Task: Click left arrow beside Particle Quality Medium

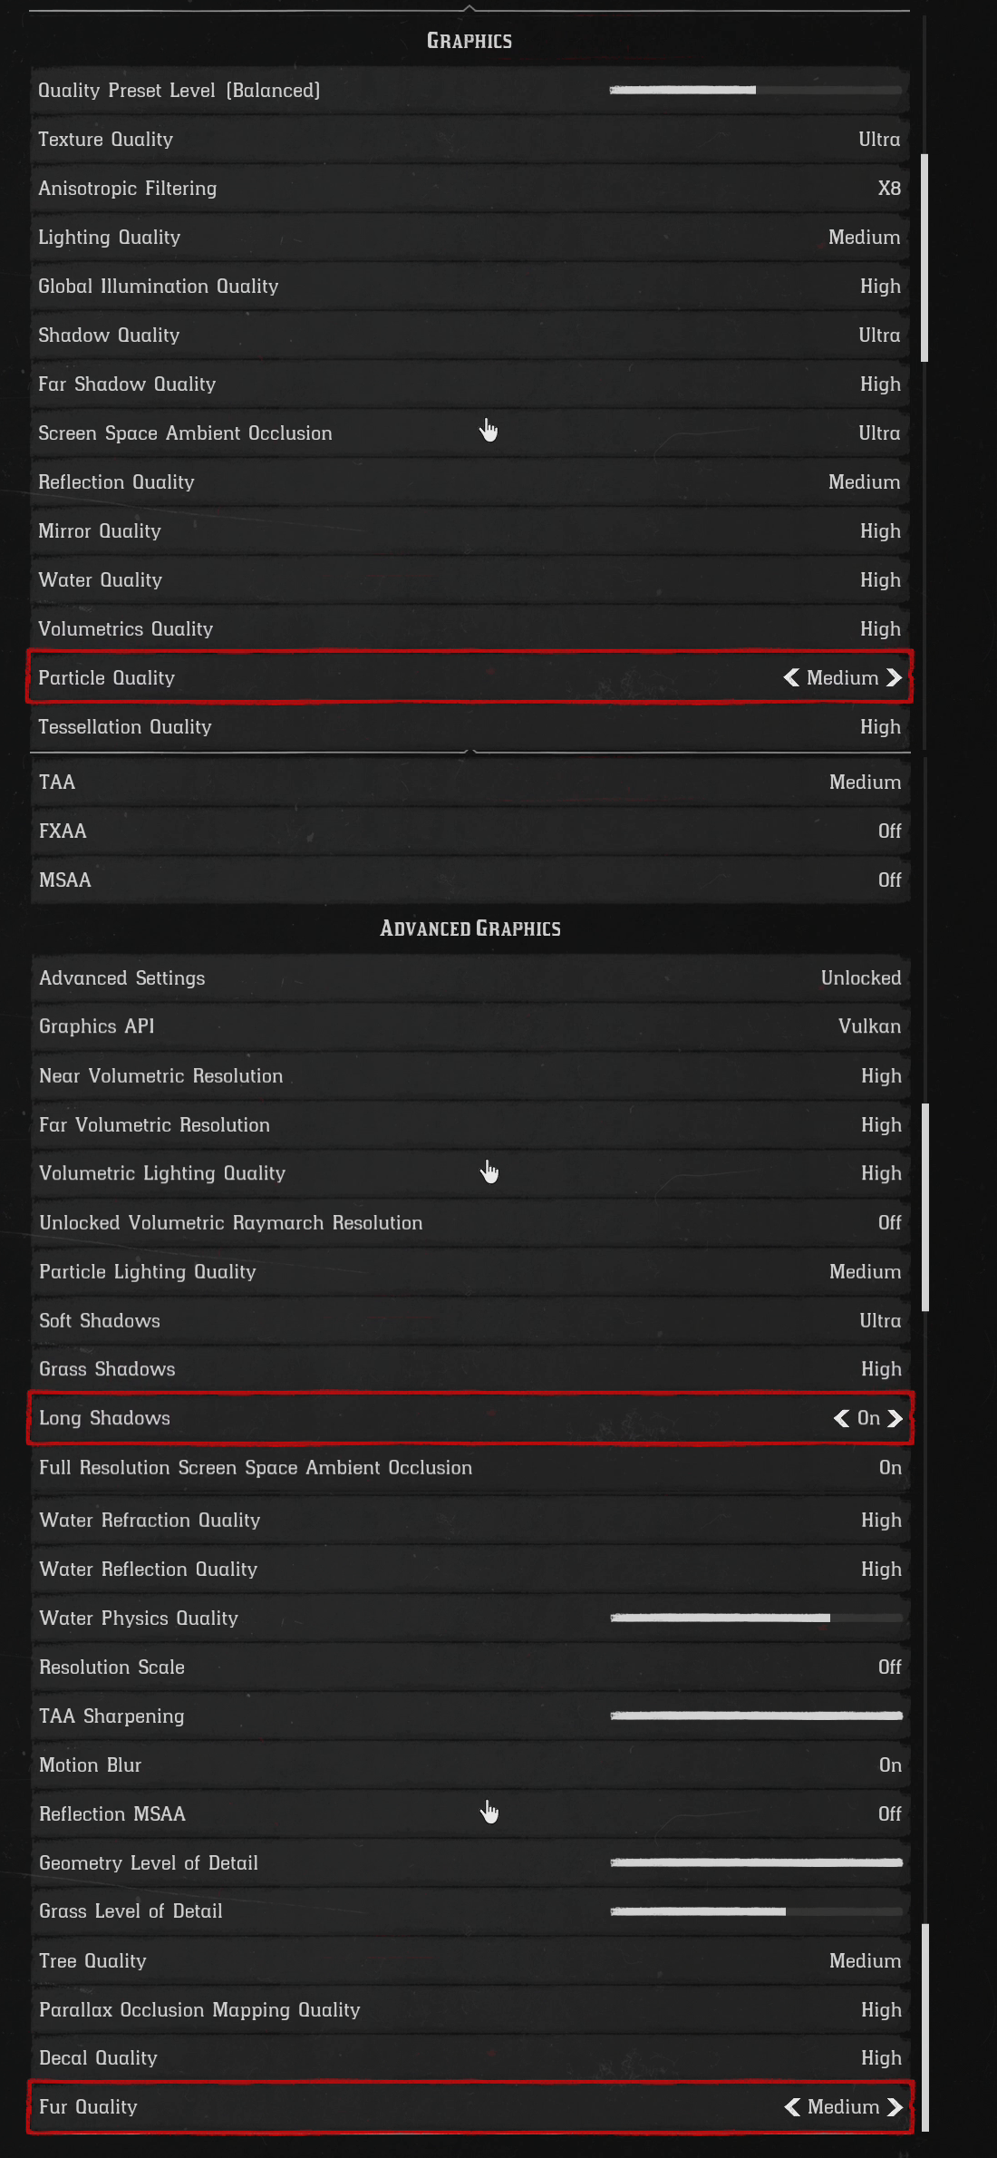Action: point(791,678)
